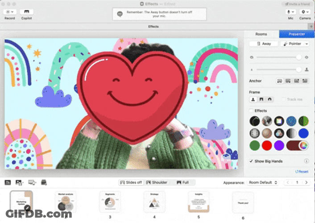Apply the grayscale mottled effect
This screenshot has width=315, height=223.
point(267,121)
